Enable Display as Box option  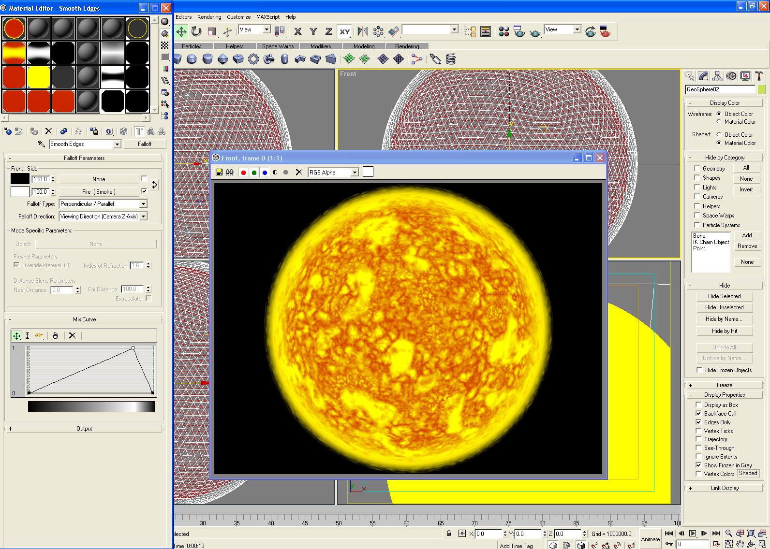click(698, 405)
